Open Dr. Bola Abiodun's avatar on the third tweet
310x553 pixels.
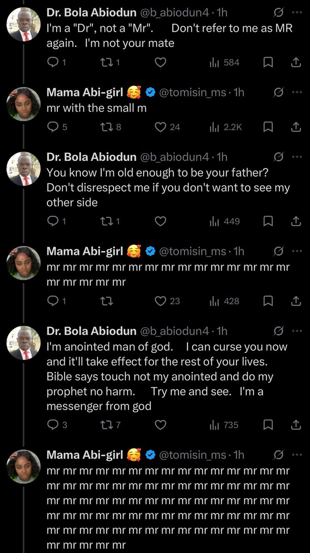[x=23, y=169]
